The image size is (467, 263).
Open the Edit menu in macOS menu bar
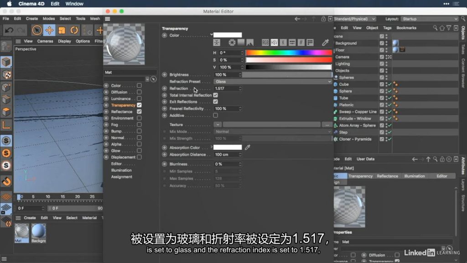coord(55,4)
